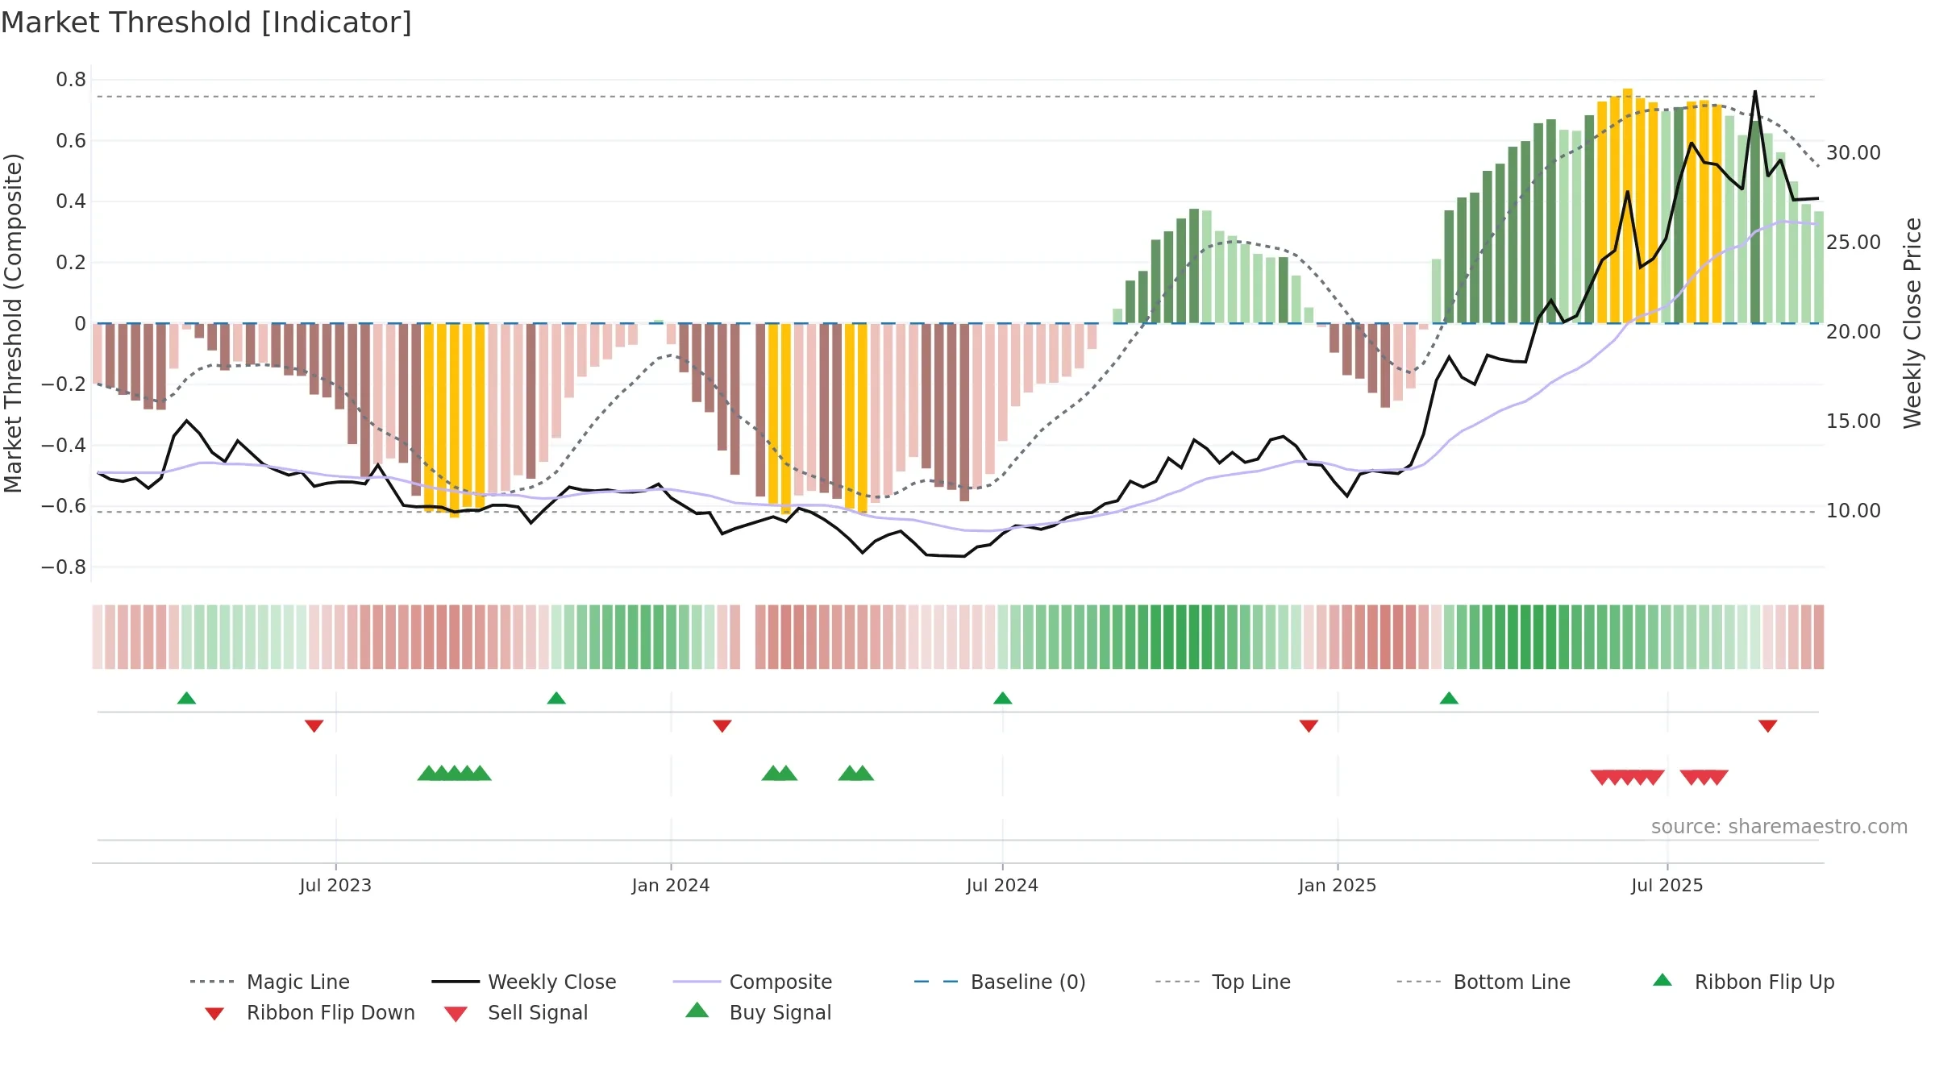Click the Jan 2025 x-axis label
This screenshot has width=1935, height=1088.
[x=1338, y=886]
